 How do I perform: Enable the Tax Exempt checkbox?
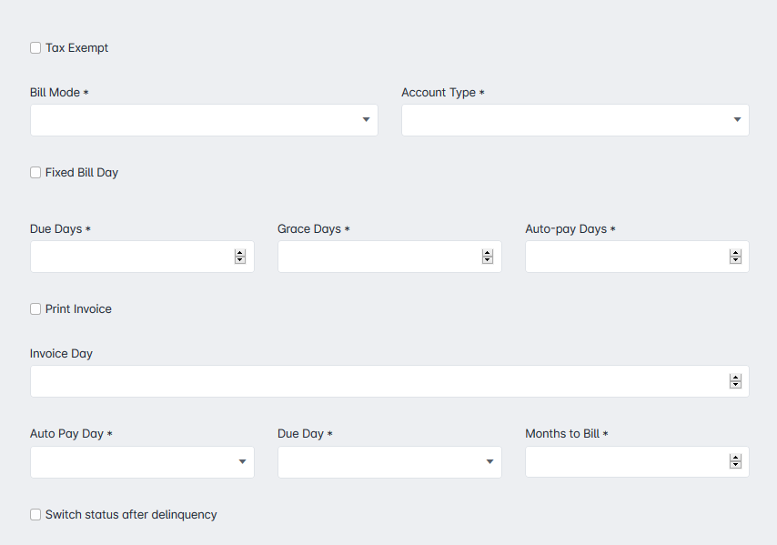(x=35, y=48)
